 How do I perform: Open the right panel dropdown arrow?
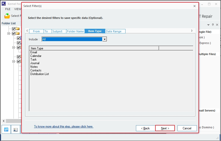click(208, 25)
